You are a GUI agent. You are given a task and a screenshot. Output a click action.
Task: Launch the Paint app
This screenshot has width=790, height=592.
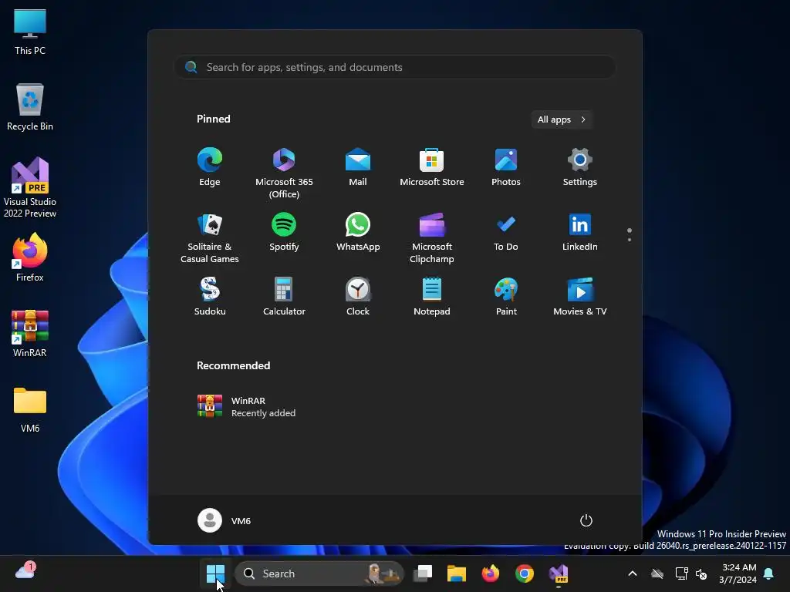click(506, 297)
